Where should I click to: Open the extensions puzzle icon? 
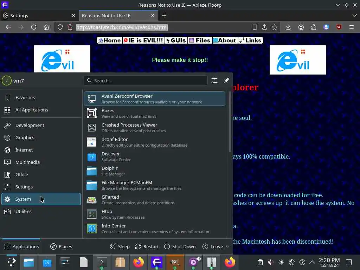point(314,27)
